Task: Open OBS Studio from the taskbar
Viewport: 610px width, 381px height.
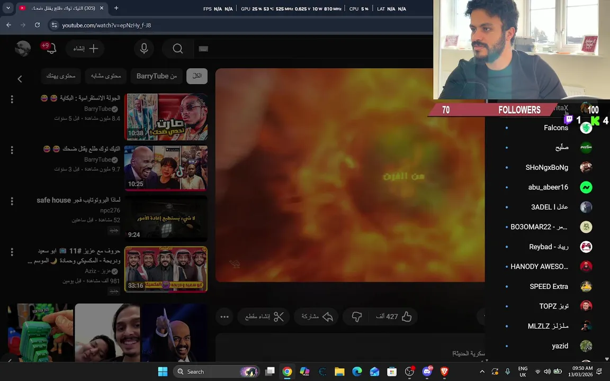Action: click(409, 371)
